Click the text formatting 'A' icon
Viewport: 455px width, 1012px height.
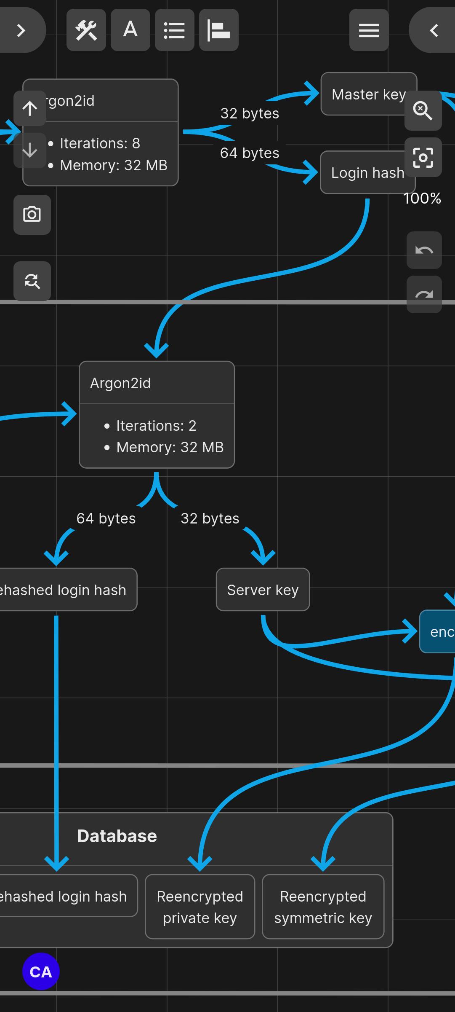130,31
